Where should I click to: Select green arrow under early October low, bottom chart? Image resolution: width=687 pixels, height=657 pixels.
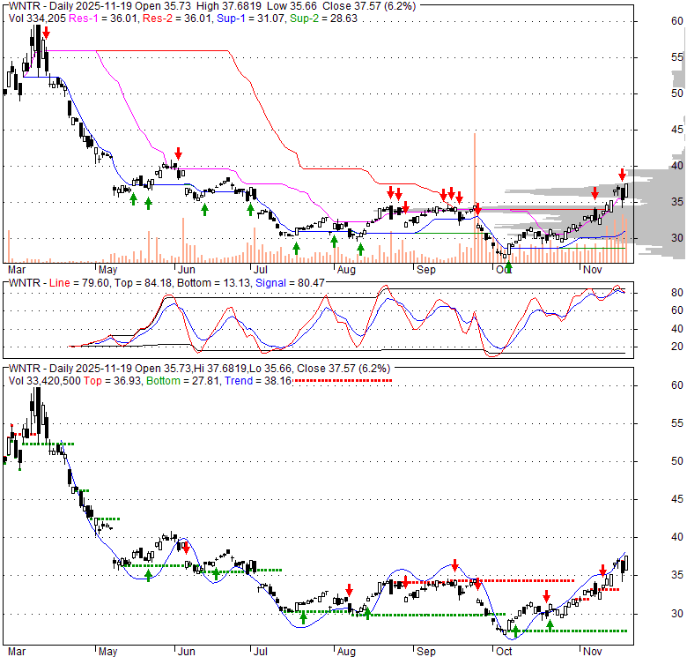515,631
